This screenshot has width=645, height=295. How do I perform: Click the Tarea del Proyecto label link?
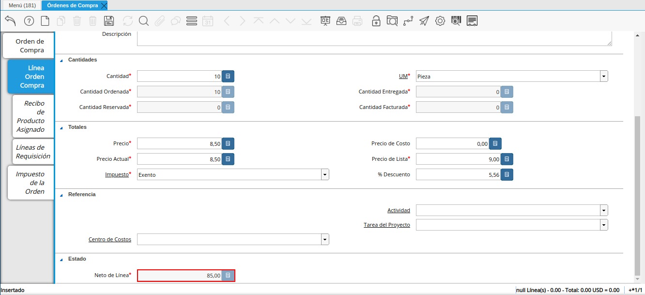386,225
